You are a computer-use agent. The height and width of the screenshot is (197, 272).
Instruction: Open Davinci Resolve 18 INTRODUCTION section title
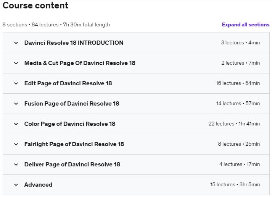click(x=74, y=43)
